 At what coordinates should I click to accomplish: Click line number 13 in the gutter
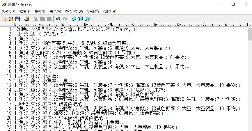pyautogui.click(x=9, y=85)
